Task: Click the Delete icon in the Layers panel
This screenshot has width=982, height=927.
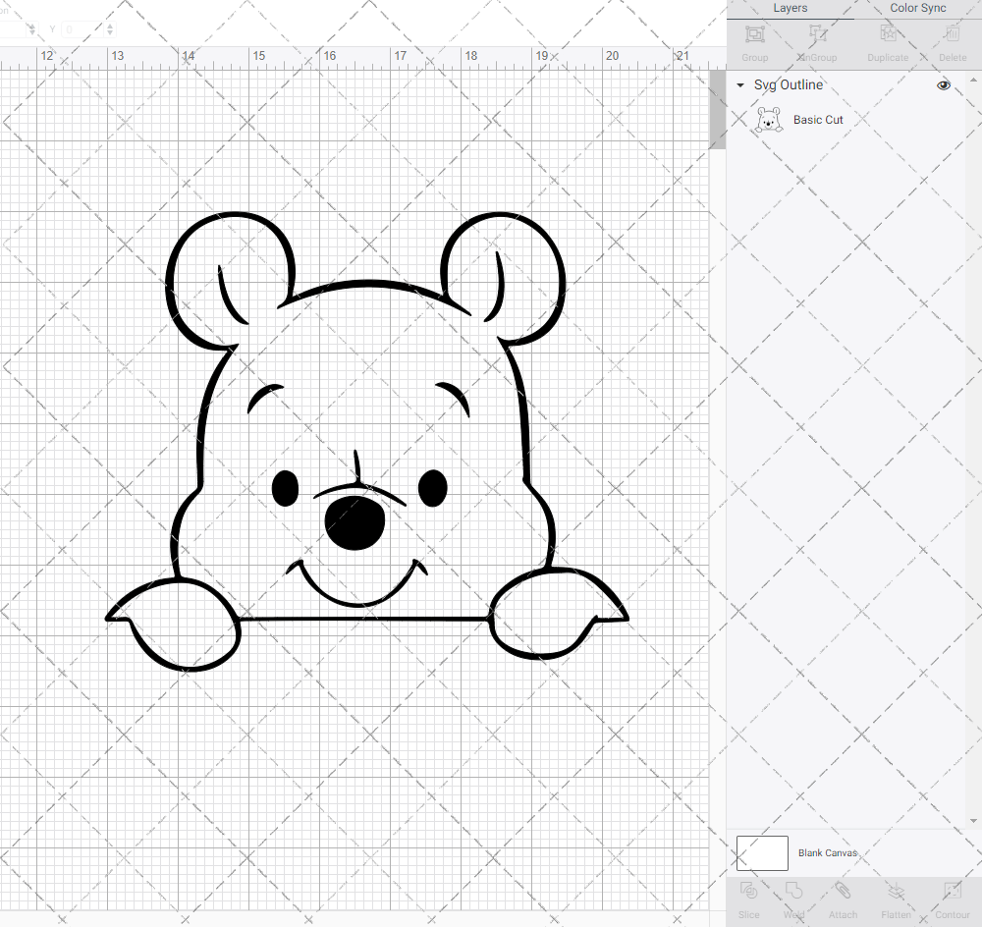Action: click(x=952, y=41)
